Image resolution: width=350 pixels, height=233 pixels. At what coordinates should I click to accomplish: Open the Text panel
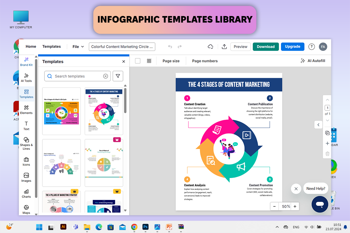(x=26, y=126)
